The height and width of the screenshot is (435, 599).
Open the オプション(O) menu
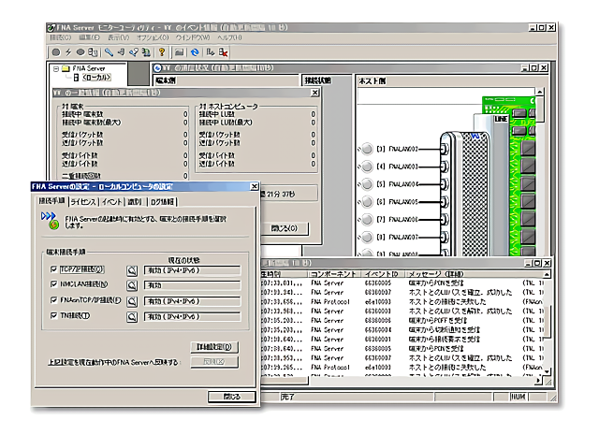tap(153, 37)
